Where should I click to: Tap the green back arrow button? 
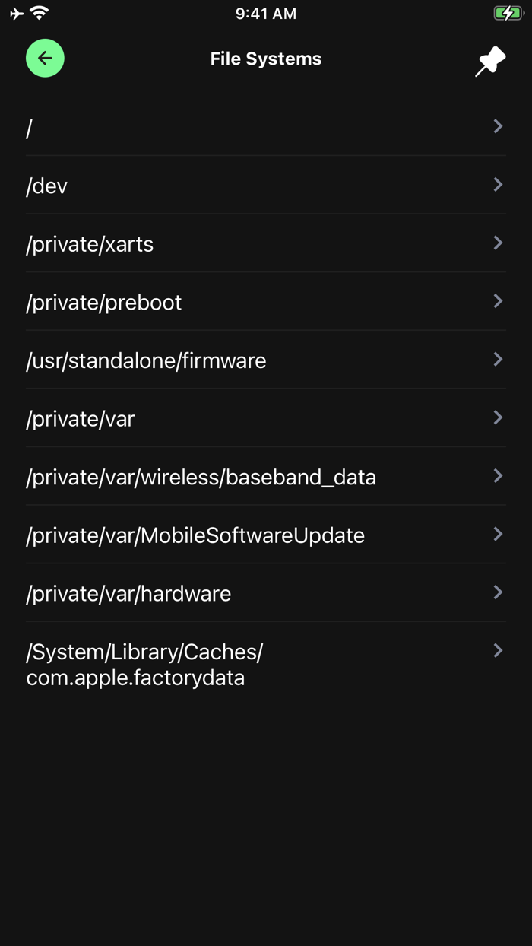coord(45,58)
